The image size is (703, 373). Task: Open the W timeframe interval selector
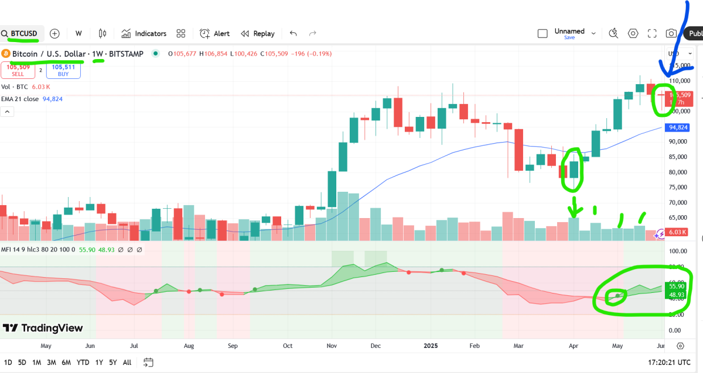(79, 33)
